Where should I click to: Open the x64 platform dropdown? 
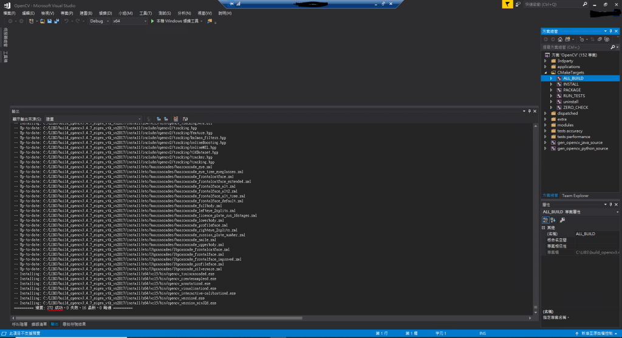[129, 21]
